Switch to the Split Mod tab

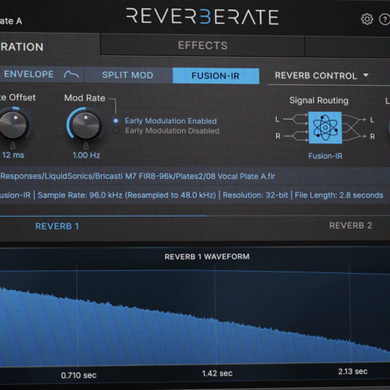pos(128,75)
